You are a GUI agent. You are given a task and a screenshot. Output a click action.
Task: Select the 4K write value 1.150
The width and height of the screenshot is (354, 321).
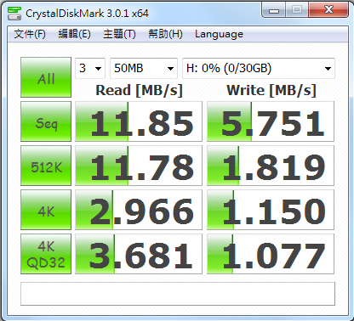[271, 210]
